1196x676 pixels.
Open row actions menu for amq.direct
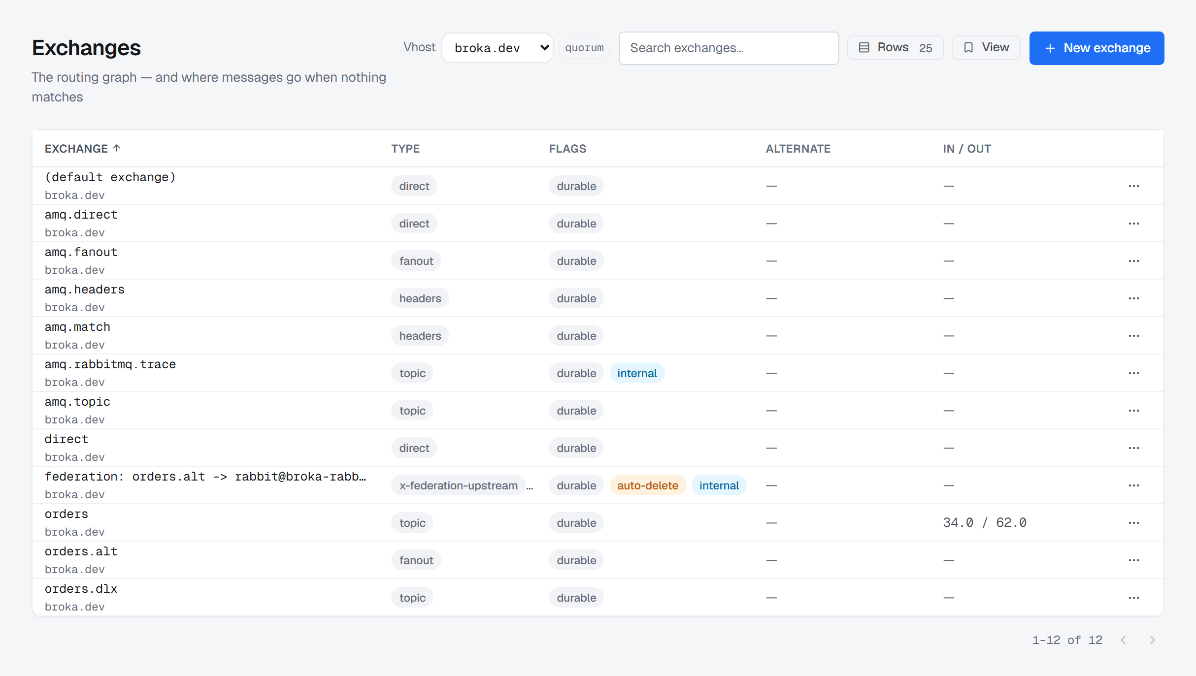(x=1133, y=224)
